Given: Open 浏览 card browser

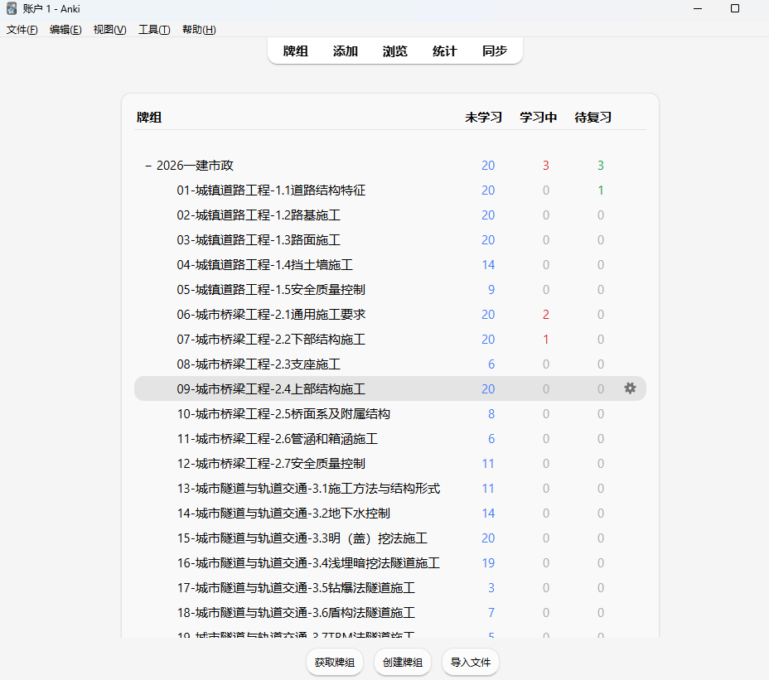Looking at the screenshot, I should pos(394,51).
